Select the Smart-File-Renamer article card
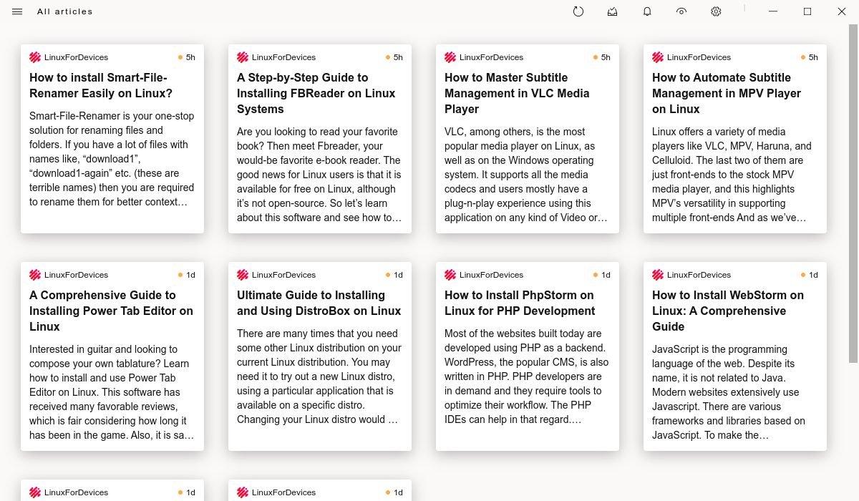 point(112,139)
